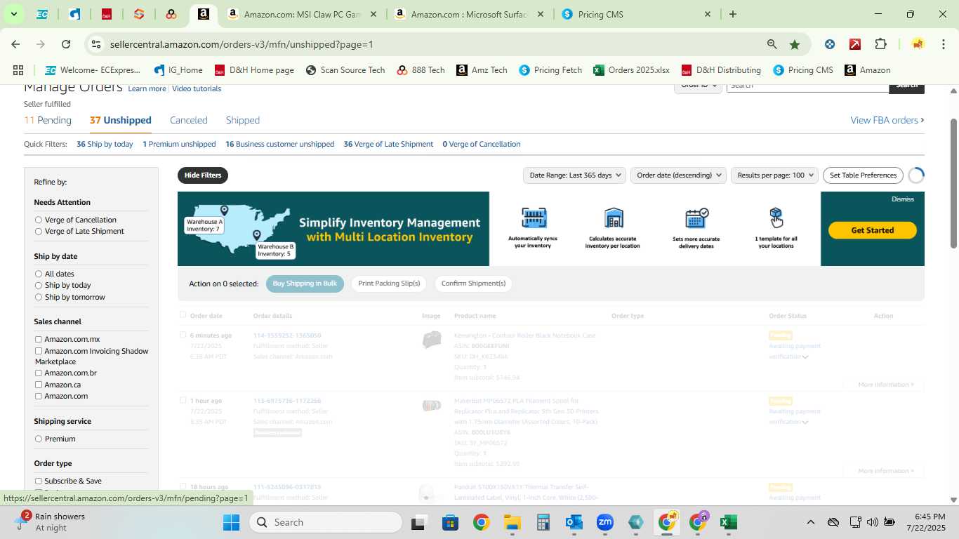This screenshot has width=959, height=539.
Task: Open the Video tutorials link
Action: click(x=197, y=89)
